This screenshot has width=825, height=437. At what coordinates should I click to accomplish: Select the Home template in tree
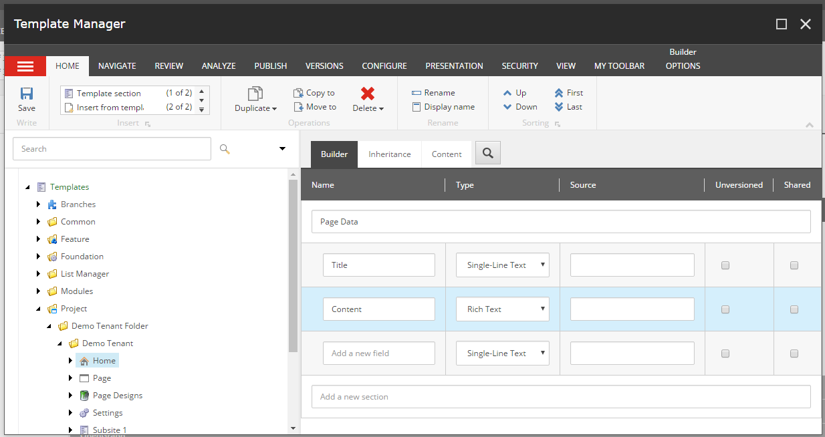point(98,361)
